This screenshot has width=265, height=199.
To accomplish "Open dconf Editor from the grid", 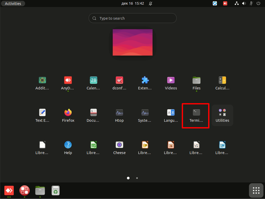I will [x=119, y=83].
